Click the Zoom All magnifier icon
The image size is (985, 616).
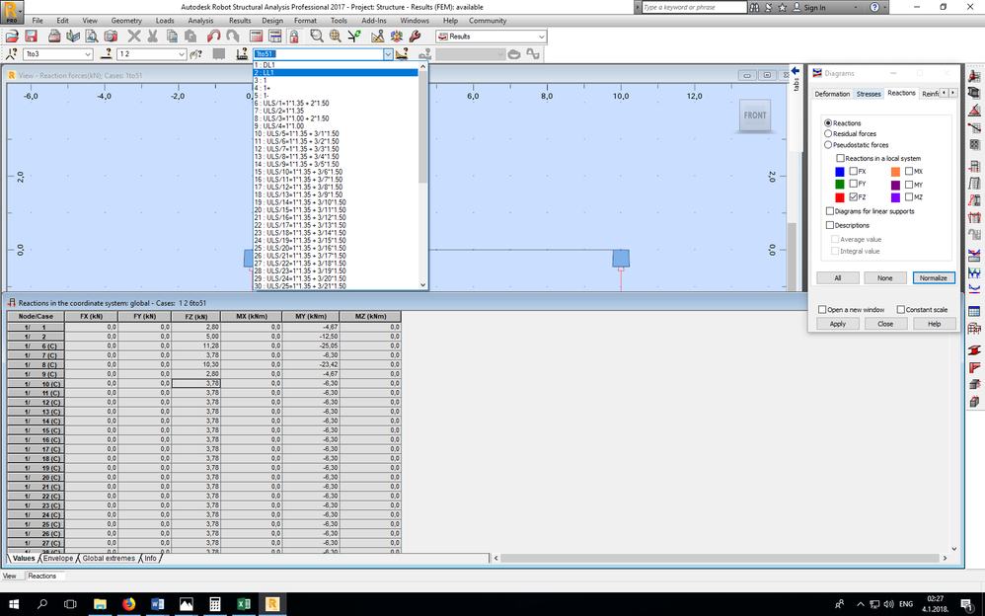click(x=336, y=37)
